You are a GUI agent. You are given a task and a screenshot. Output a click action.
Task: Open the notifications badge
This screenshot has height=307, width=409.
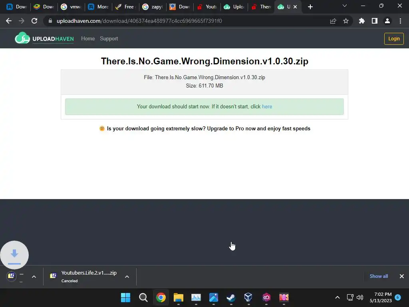(398, 297)
